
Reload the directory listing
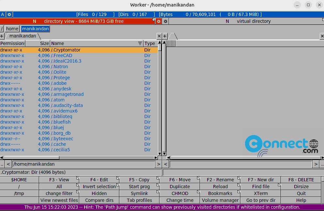click(x=220, y=187)
